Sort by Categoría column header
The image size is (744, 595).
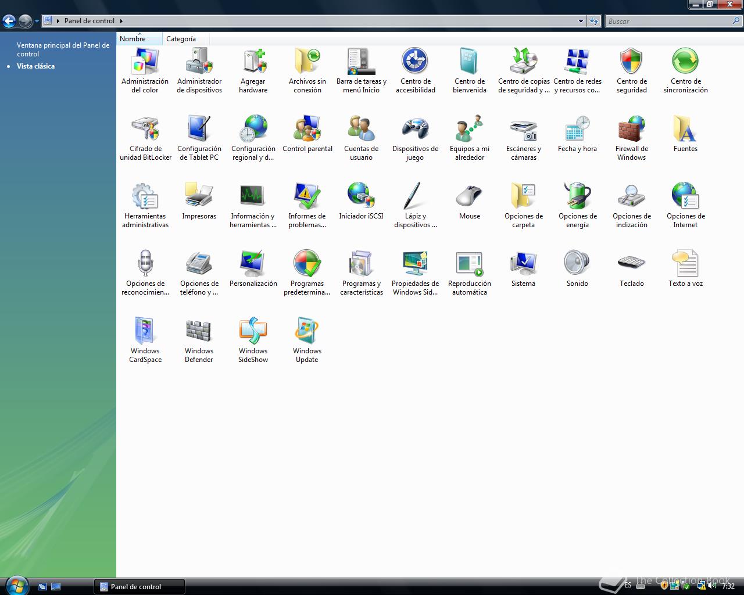tap(185, 39)
